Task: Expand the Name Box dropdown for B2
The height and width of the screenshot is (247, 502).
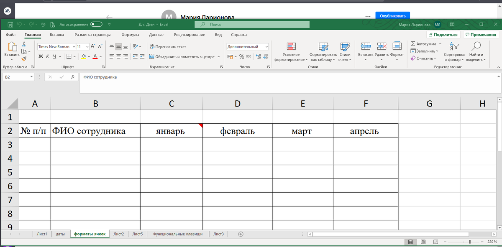Action: (x=32, y=77)
